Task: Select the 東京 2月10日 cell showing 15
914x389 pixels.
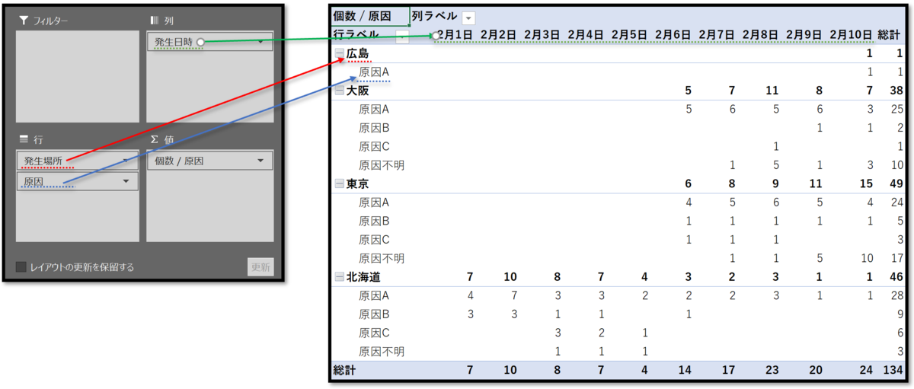Action: click(864, 183)
